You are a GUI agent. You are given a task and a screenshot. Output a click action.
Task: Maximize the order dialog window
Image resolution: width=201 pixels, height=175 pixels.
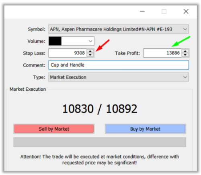click(x=164, y=11)
